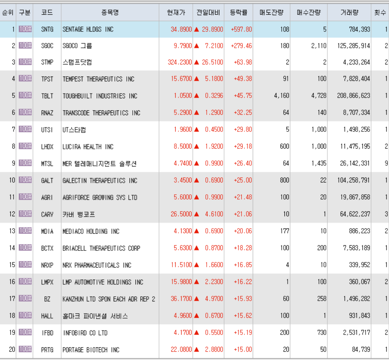Screen dimensions: 389x360
Task: Click the 100% badge in IFBD row
Action: 25,332
